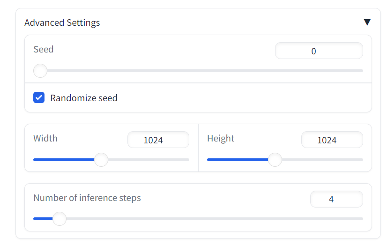
Task: Click the Number of inference steps label
Action: point(87,198)
